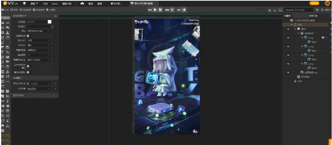
Task: Click the iPhone6/7/8 device size field
Action: [299, 10]
